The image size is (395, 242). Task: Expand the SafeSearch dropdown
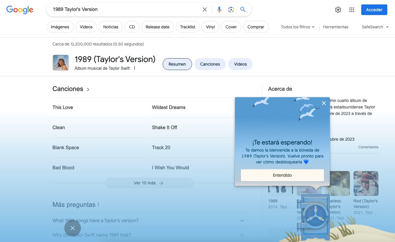pyautogui.click(x=375, y=27)
